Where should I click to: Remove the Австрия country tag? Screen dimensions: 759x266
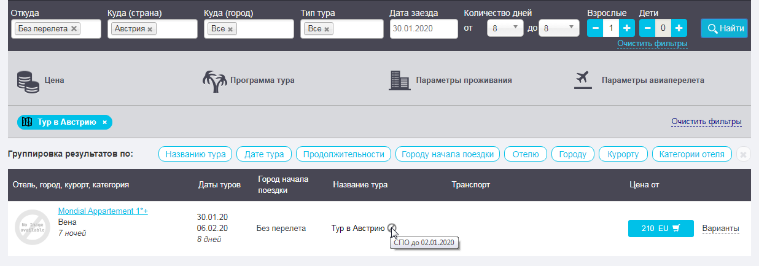pos(150,29)
